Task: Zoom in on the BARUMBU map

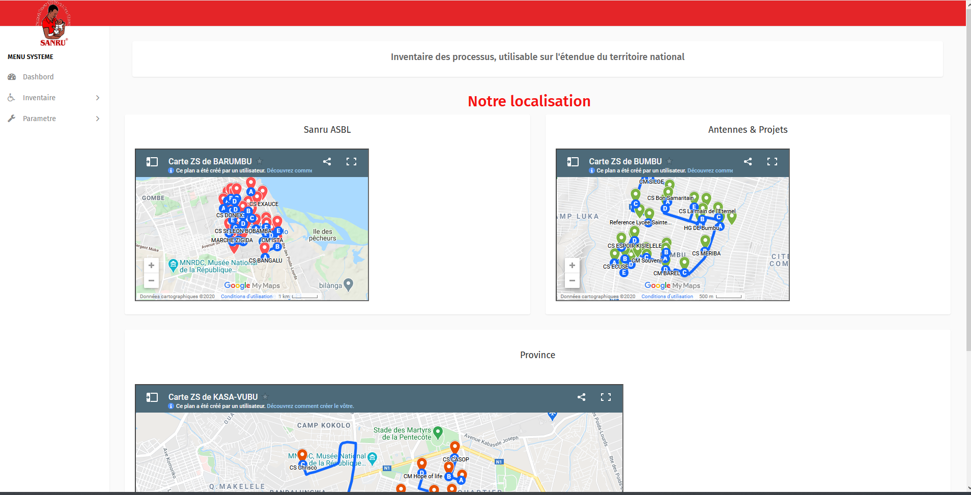Action: (x=151, y=266)
